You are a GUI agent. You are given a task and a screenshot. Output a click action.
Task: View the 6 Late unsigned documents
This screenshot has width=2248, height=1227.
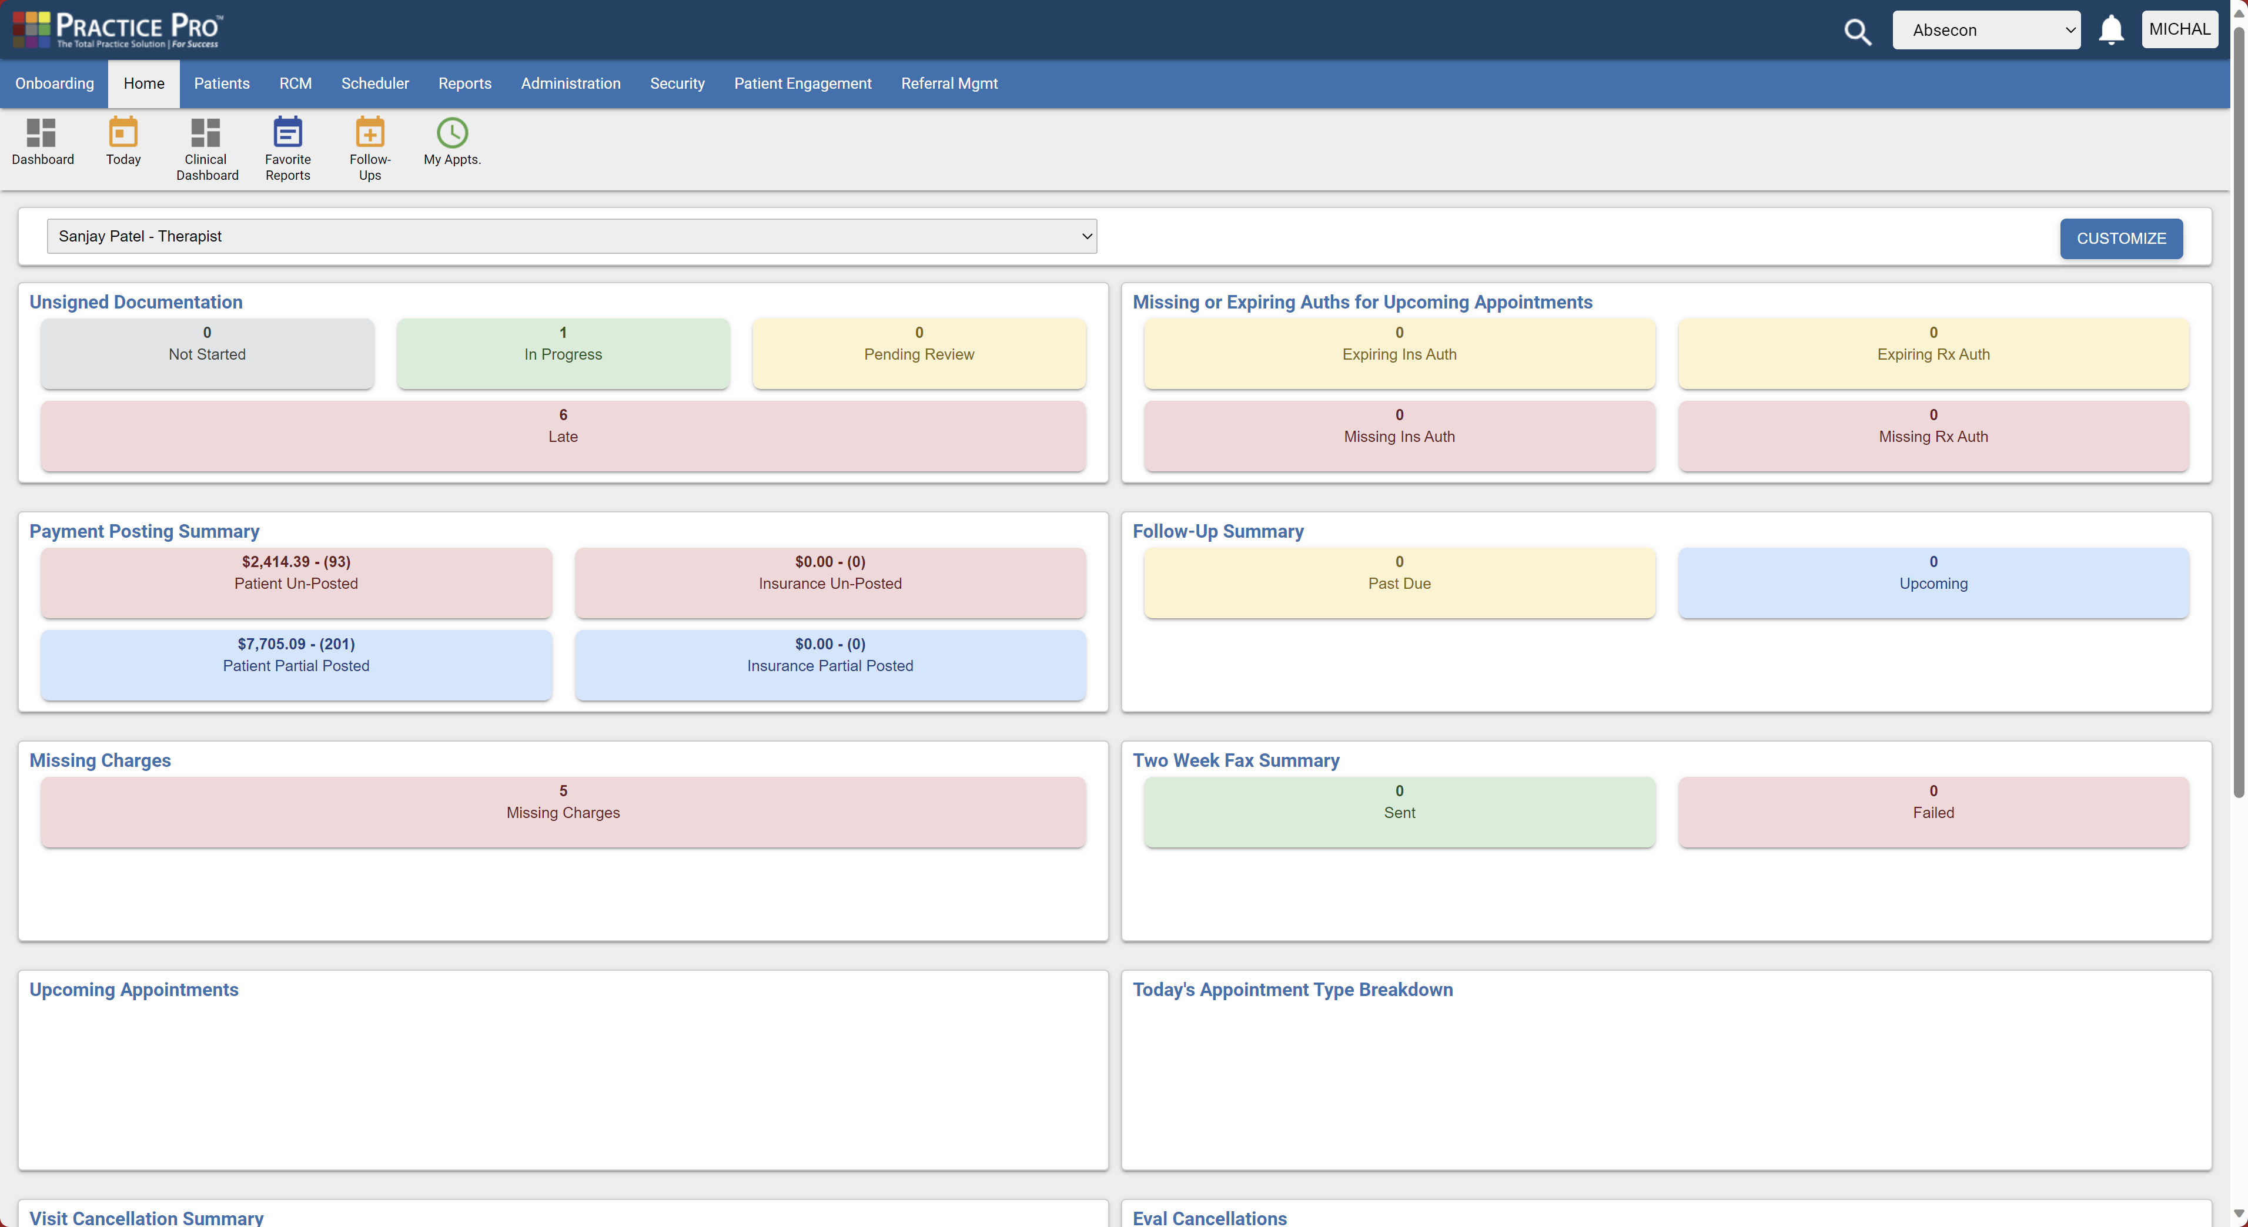coord(563,435)
